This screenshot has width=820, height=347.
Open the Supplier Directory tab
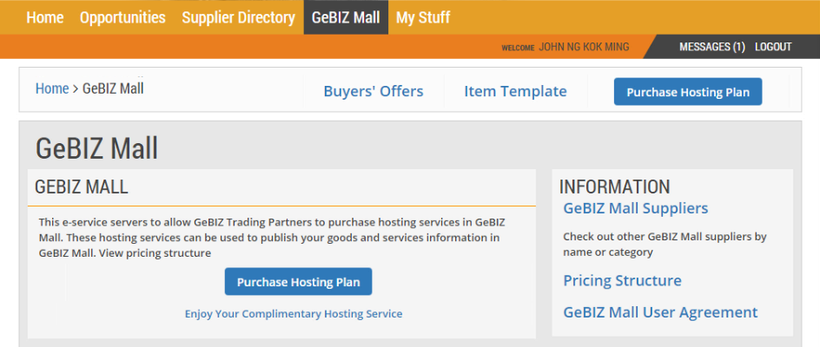click(239, 17)
